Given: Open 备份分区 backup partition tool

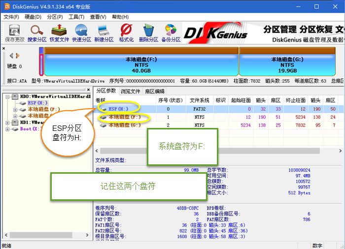Looking at the screenshot, I should [x=171, y=33].
